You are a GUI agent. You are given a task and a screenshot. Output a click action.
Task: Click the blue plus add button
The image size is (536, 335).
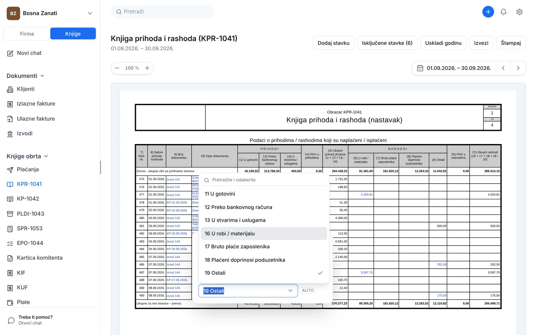[x=488, y=12]
